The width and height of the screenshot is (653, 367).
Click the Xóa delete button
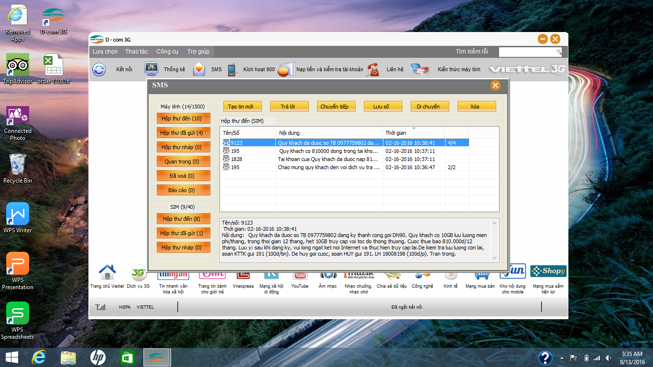[476, 107]
